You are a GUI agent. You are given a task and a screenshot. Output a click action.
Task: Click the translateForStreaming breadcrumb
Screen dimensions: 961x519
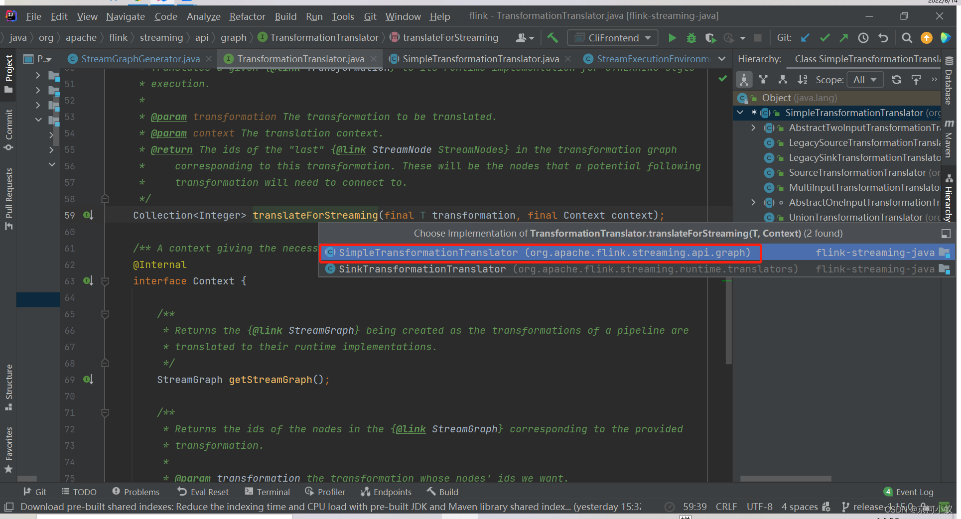pyautogui.click(x=444, y=38)
